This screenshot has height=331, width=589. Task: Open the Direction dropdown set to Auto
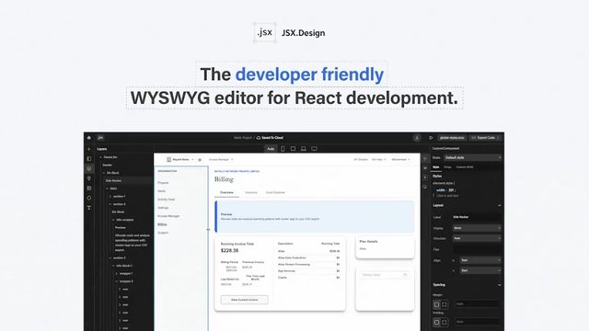coord(477,238)
